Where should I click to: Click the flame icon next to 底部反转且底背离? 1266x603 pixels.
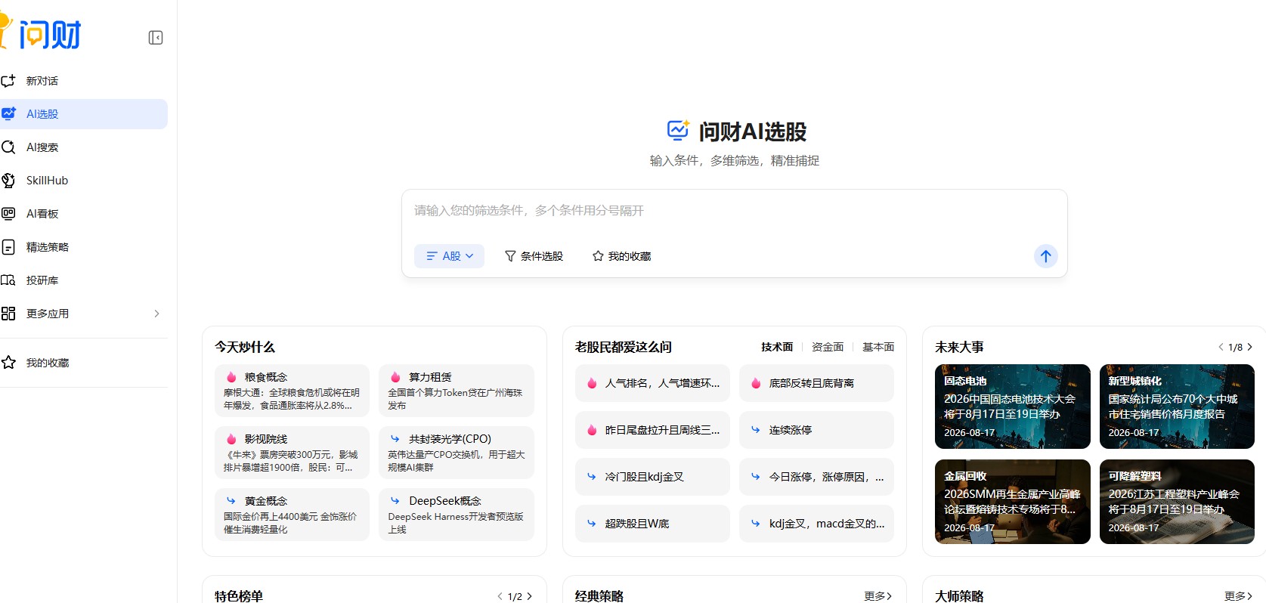coord(756,383)
